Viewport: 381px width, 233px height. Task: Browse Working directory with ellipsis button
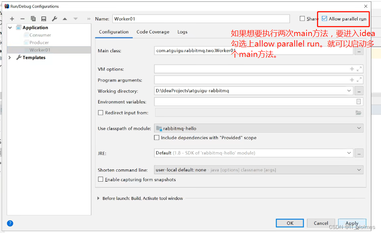[359, 91]
